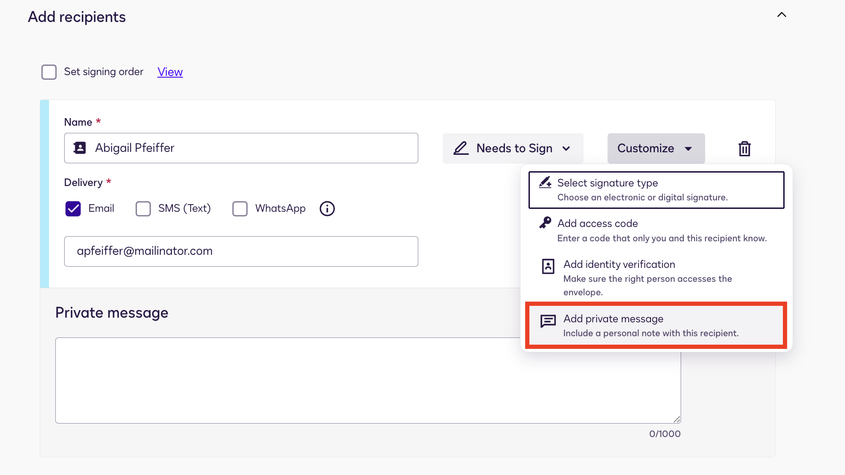845x475 pixels.
Task: Click the apfeiffer@mailinator.com email field
Action: (x=241, y=251)
